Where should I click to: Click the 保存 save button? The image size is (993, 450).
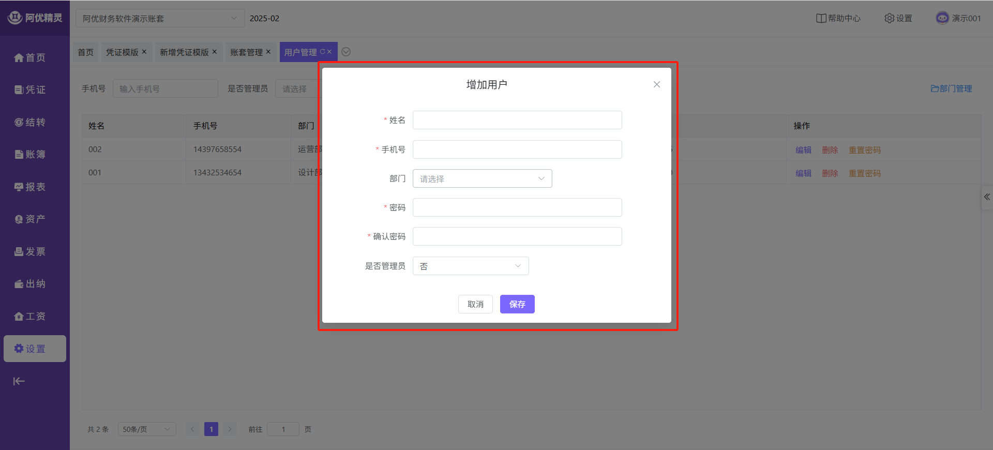point(517,304)
